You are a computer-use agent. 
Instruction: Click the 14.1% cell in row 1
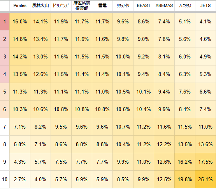40,21
